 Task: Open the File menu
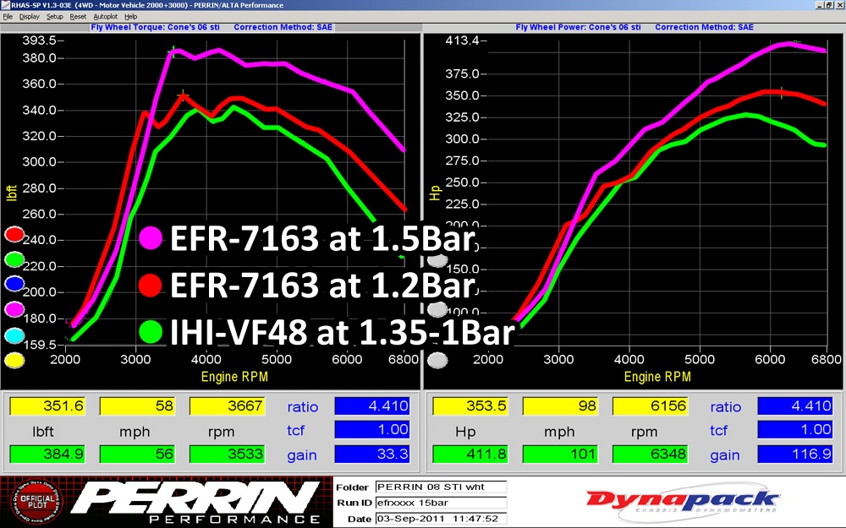[8, 17]
